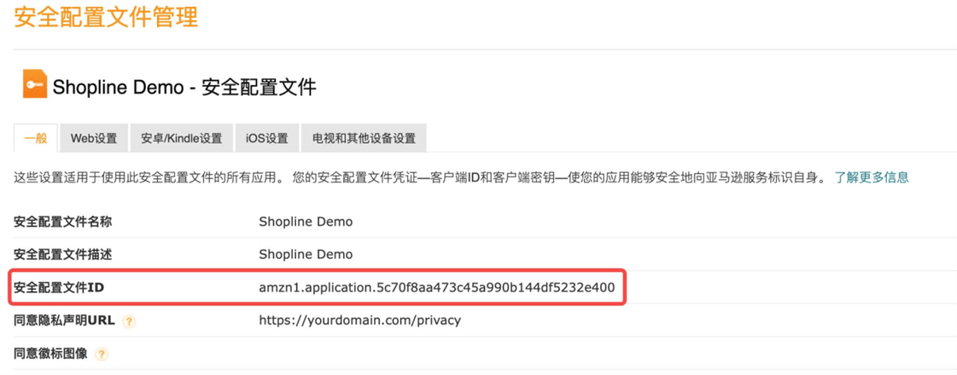
Task: Click the Shopline Demo - 安全配置文件 heading
Action: 184,87
